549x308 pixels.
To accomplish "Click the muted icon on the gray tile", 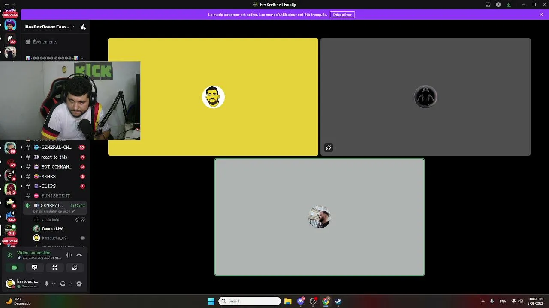I will coord(329,148).
